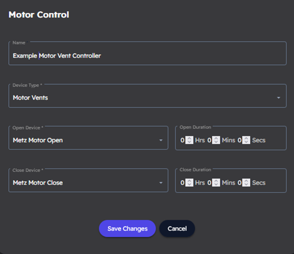The height and width of the screenshot is (254, 294).
Task: Click the Open Duration seconds value
Action: coord(239,140)
